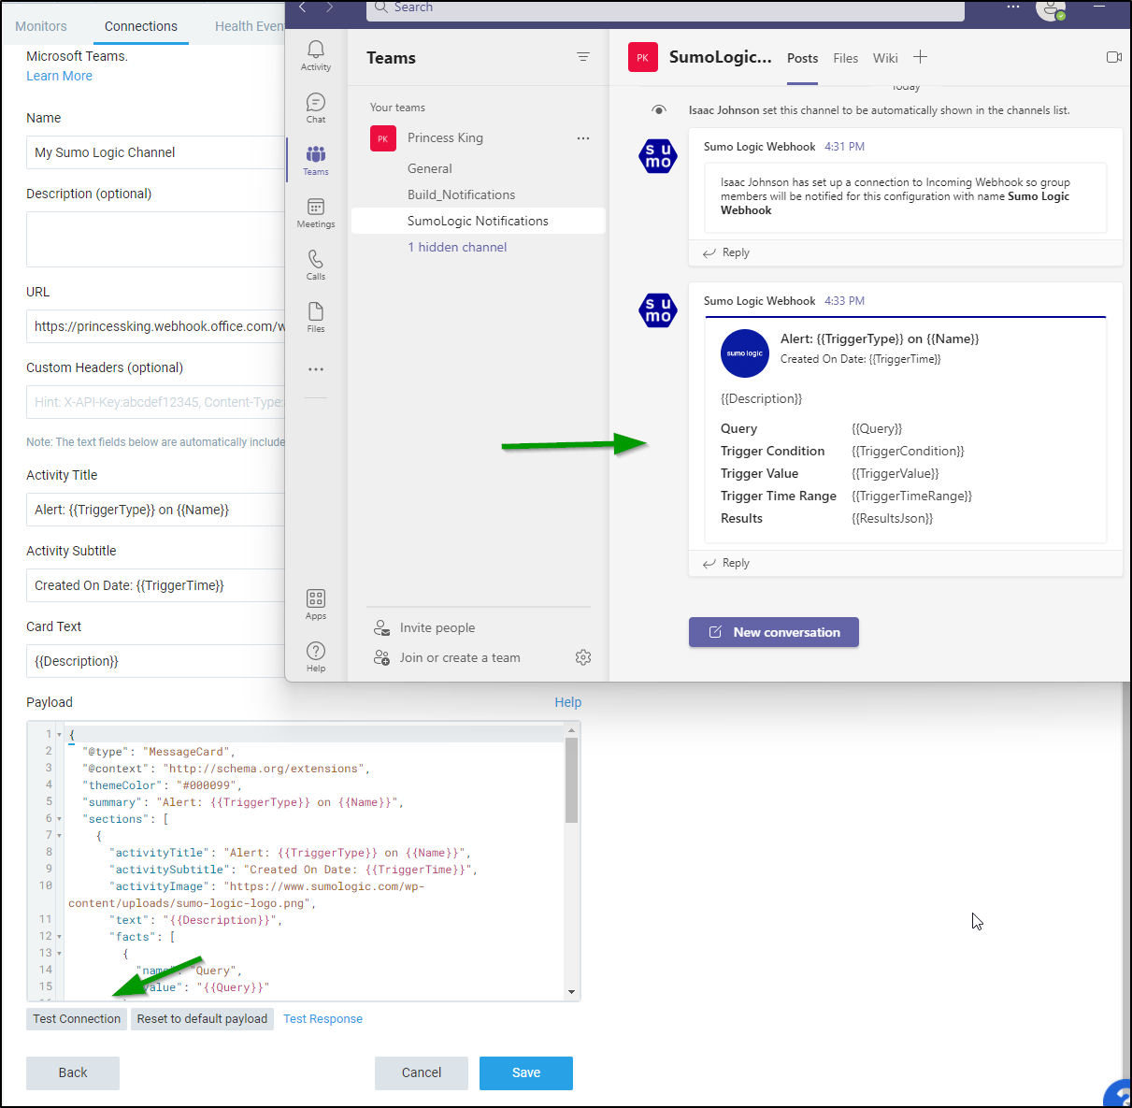Open Chat in the Teams sidebar
Image resolution: width=1132 pixels, height=1108 pixels.
point(316,108)
